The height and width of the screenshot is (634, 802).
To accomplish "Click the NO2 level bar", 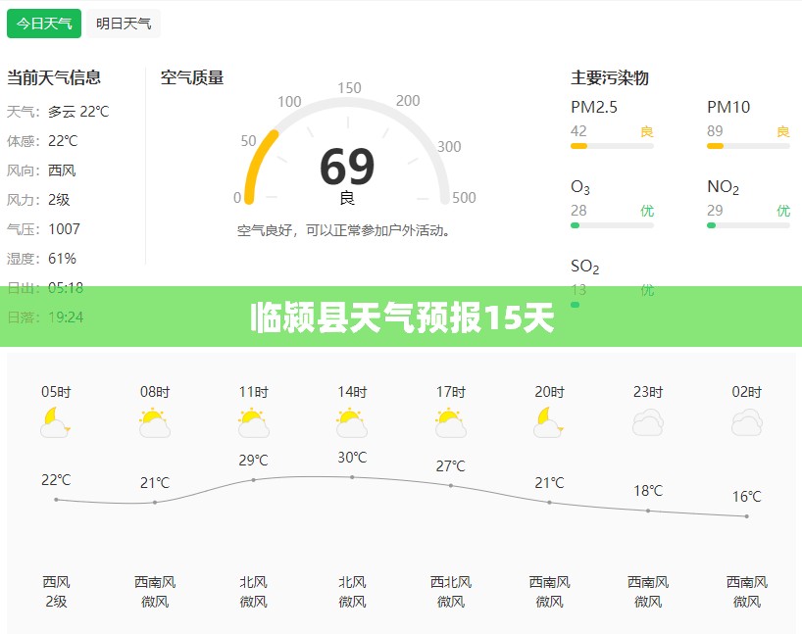I will [x=748, y=225].
